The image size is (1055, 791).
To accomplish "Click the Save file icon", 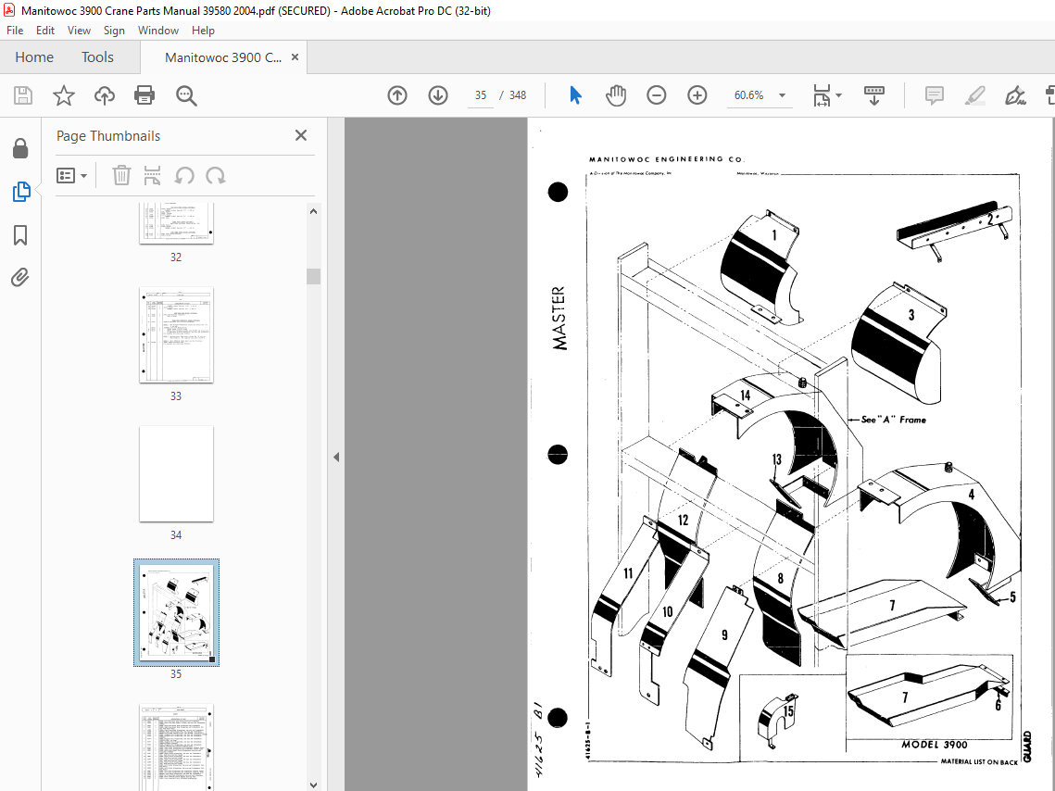I will 23,95.
